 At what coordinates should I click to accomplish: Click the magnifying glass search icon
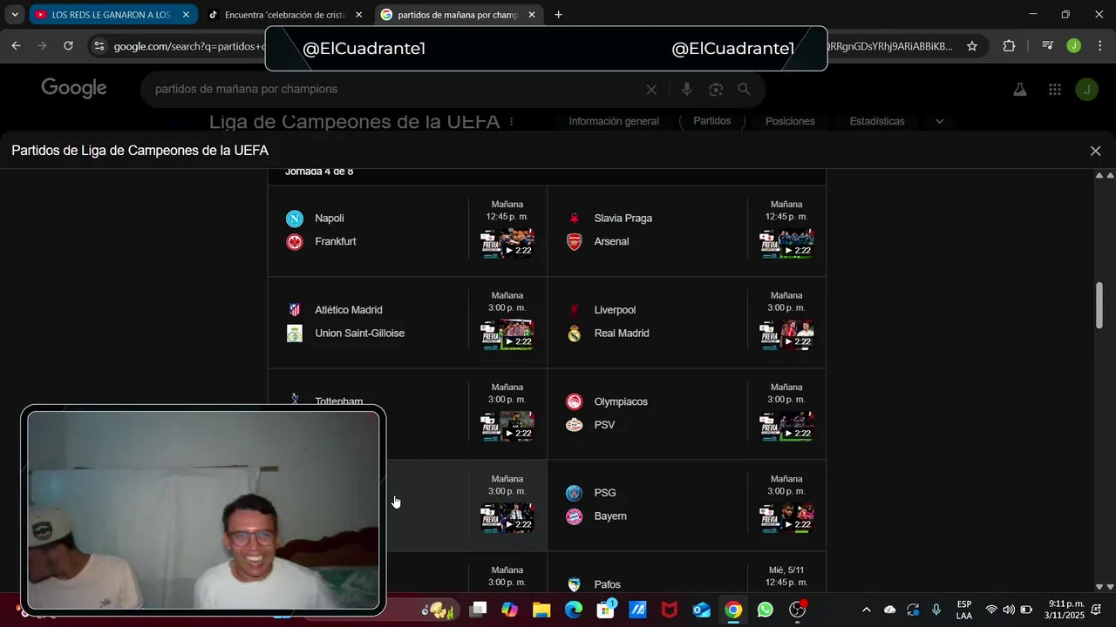click(744, 89)
